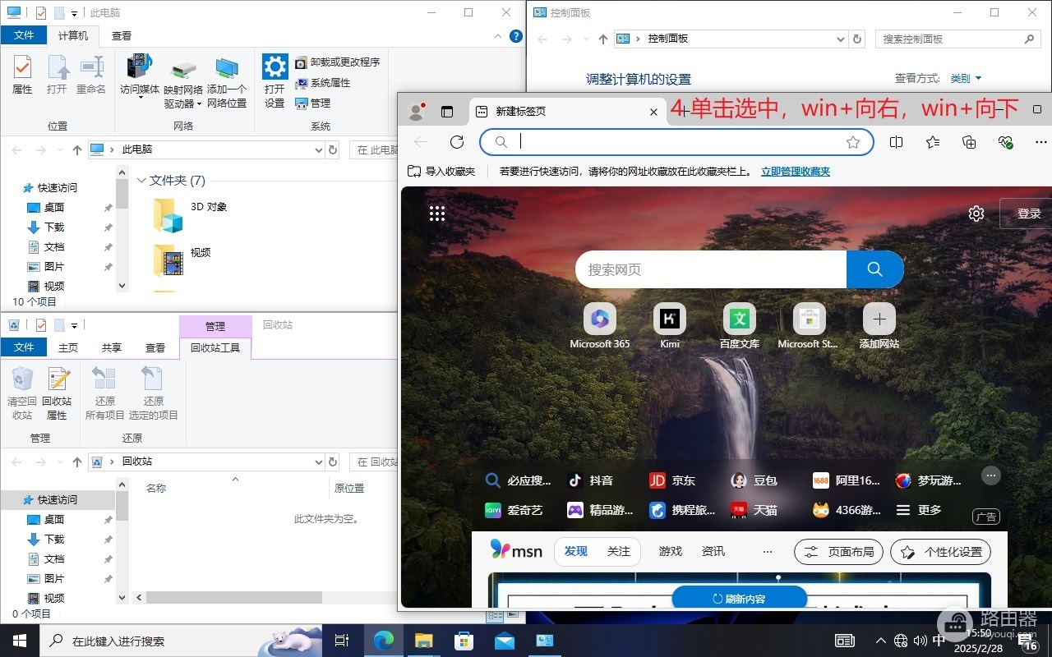This screenshot has height=657, width=1052.
Task: Click Task View button on taskbar
Action: [x=343, y=641]
